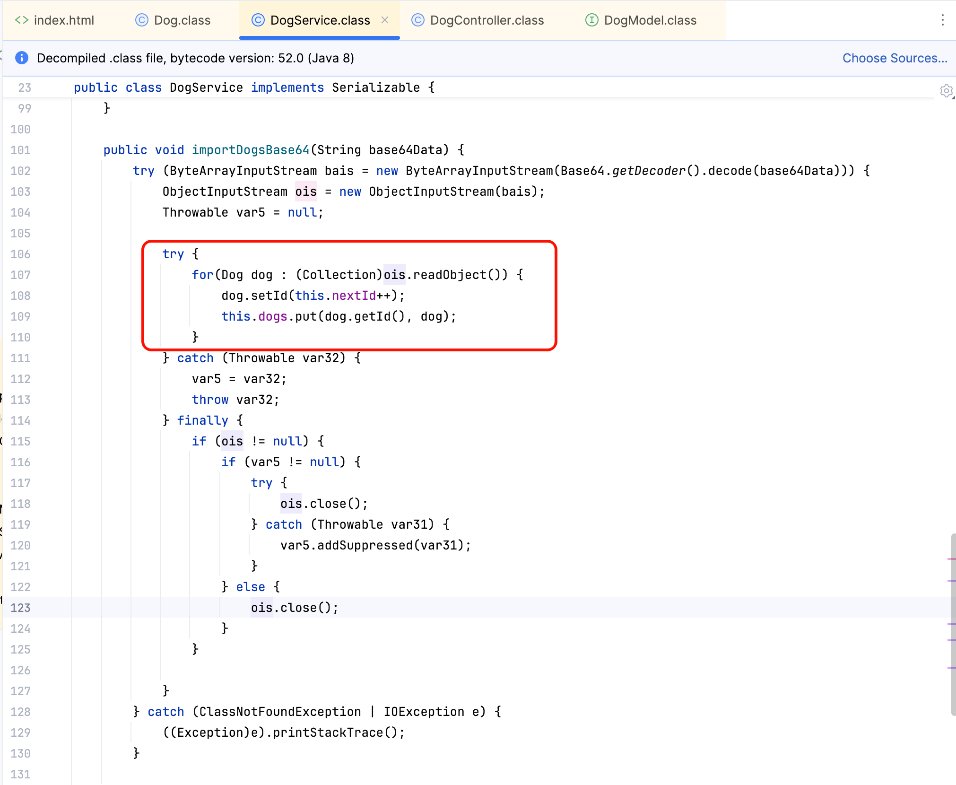
Task: Open the three-dot tab options menu
Action: [942, 20]
